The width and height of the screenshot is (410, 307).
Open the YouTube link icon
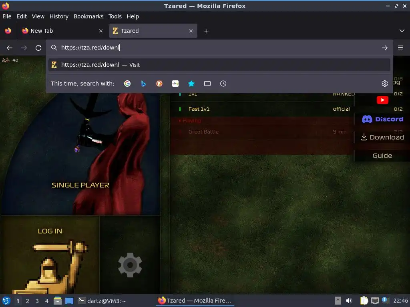pyautogui.click(x=382, y=100)
